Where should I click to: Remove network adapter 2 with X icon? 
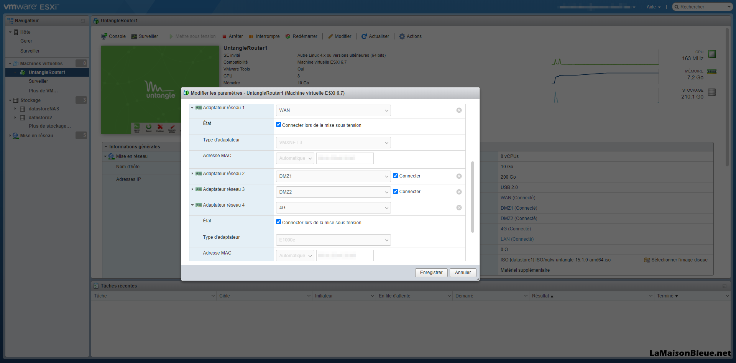459,176
